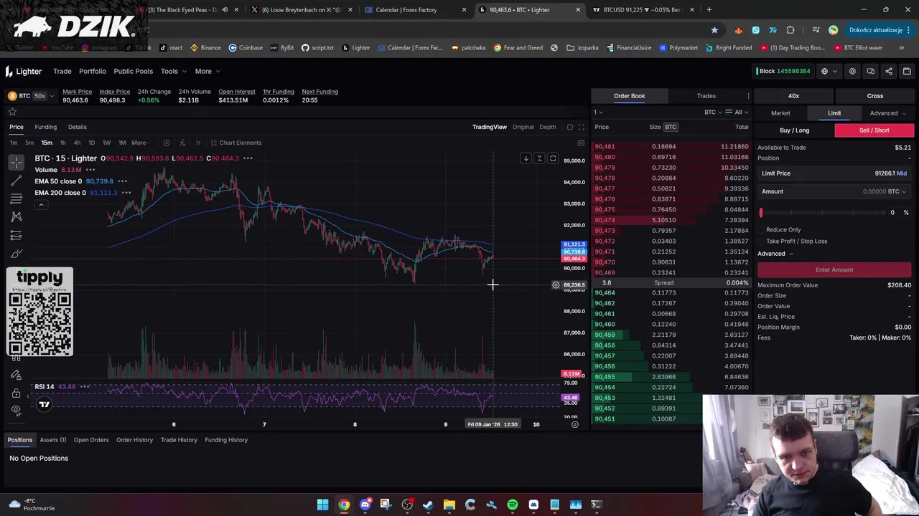Enable Take Profit / Stop Loss checkbox
Viewport: 919px width, 516px height.
(761, 241)
